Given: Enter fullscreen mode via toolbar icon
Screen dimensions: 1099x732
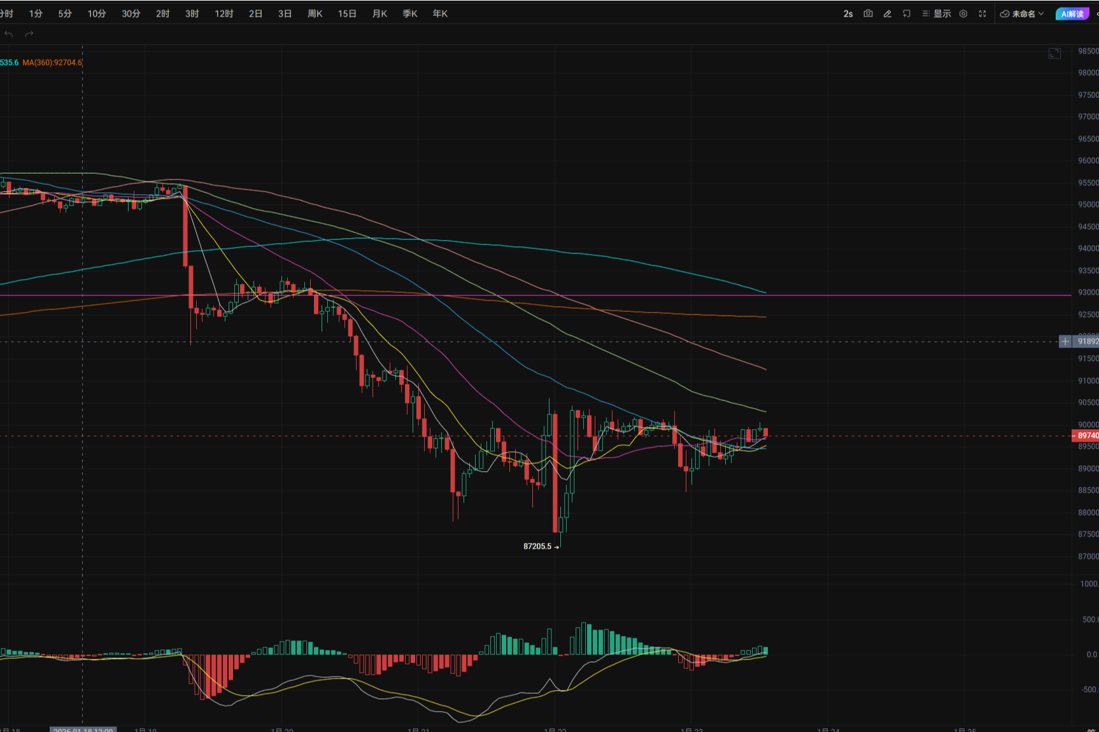Looking at the screenshot, I should [x=982, y=13].
